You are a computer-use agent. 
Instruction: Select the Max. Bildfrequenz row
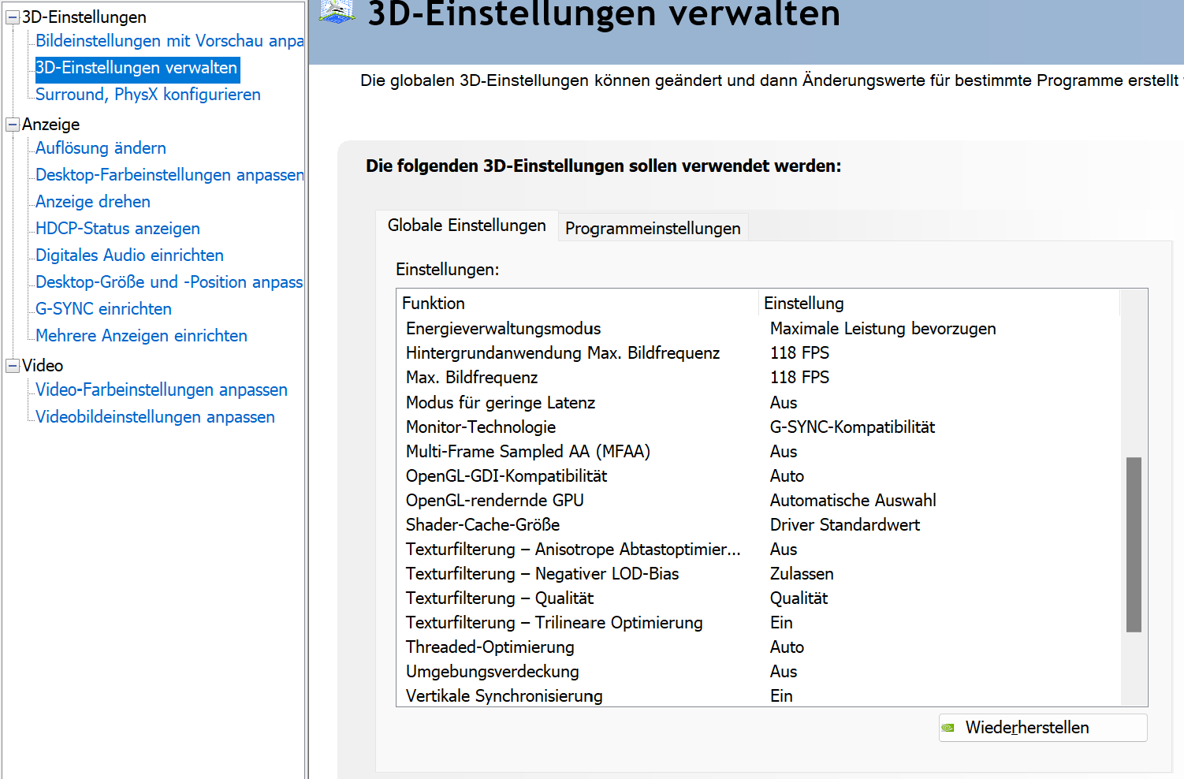758,378
